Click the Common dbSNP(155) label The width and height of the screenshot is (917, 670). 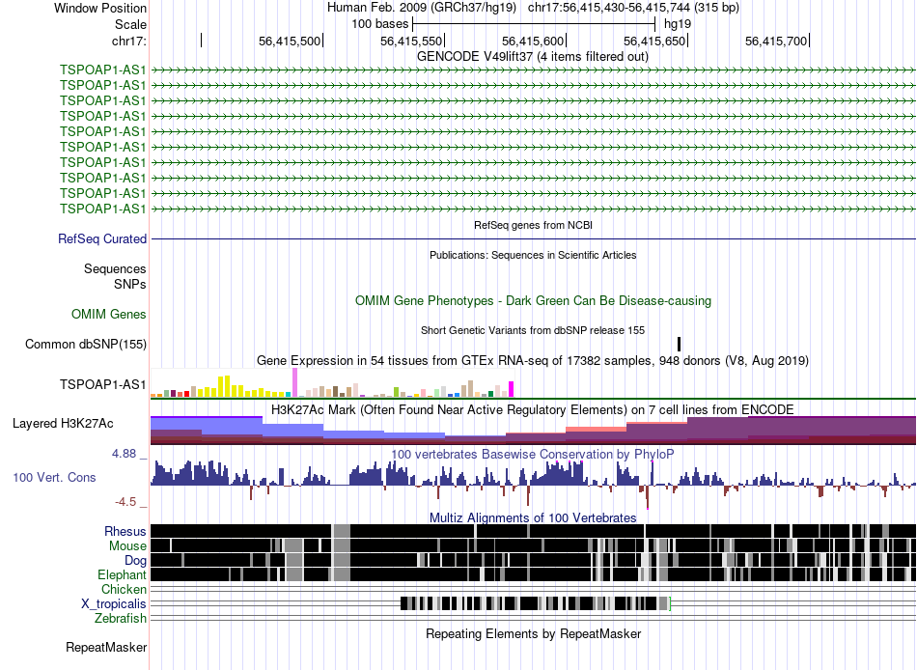[85, 344]
